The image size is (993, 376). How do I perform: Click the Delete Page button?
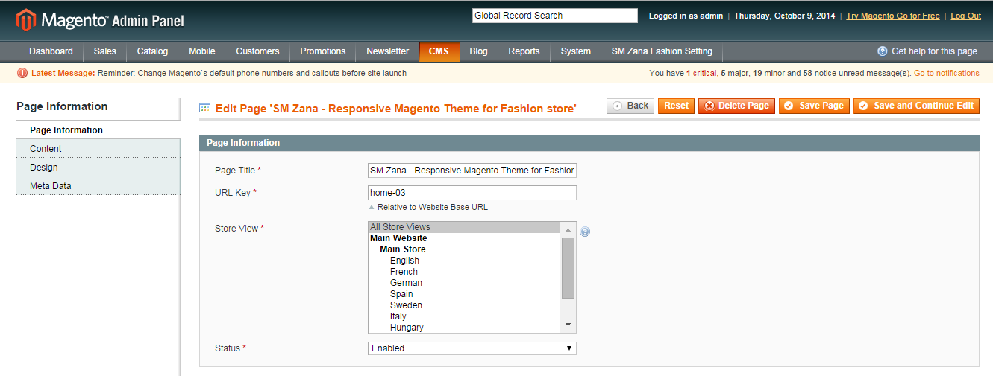(736, 106)
